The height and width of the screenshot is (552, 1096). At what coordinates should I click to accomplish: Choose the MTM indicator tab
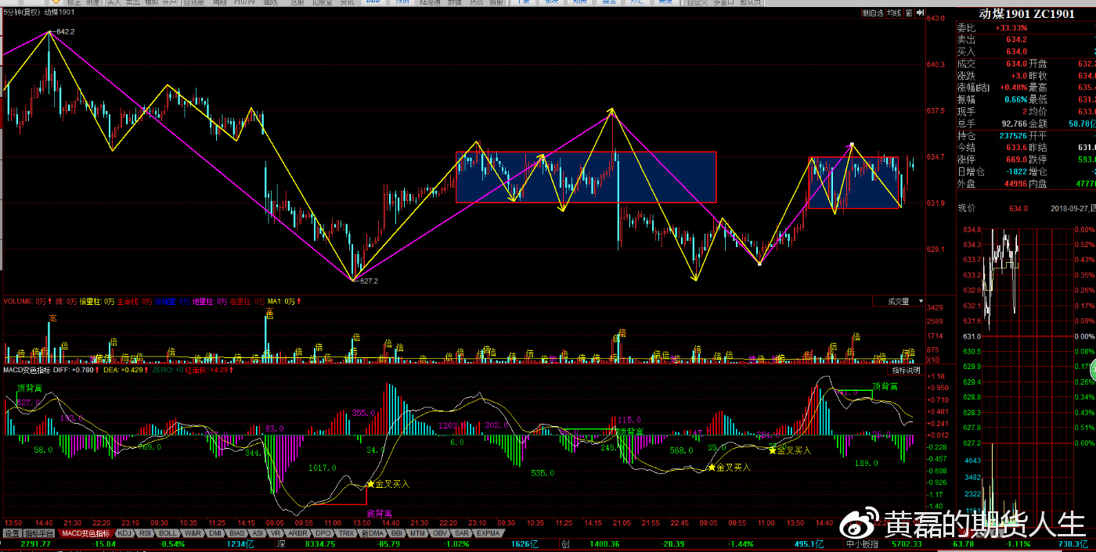tap(418, 533)
